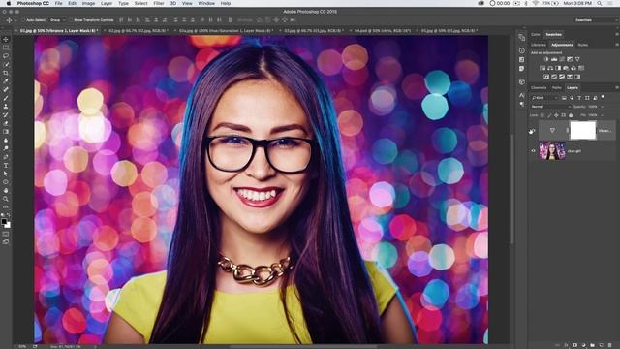Open the History panel icon in dock
The image size is (620, 349).
pos(522,38)
